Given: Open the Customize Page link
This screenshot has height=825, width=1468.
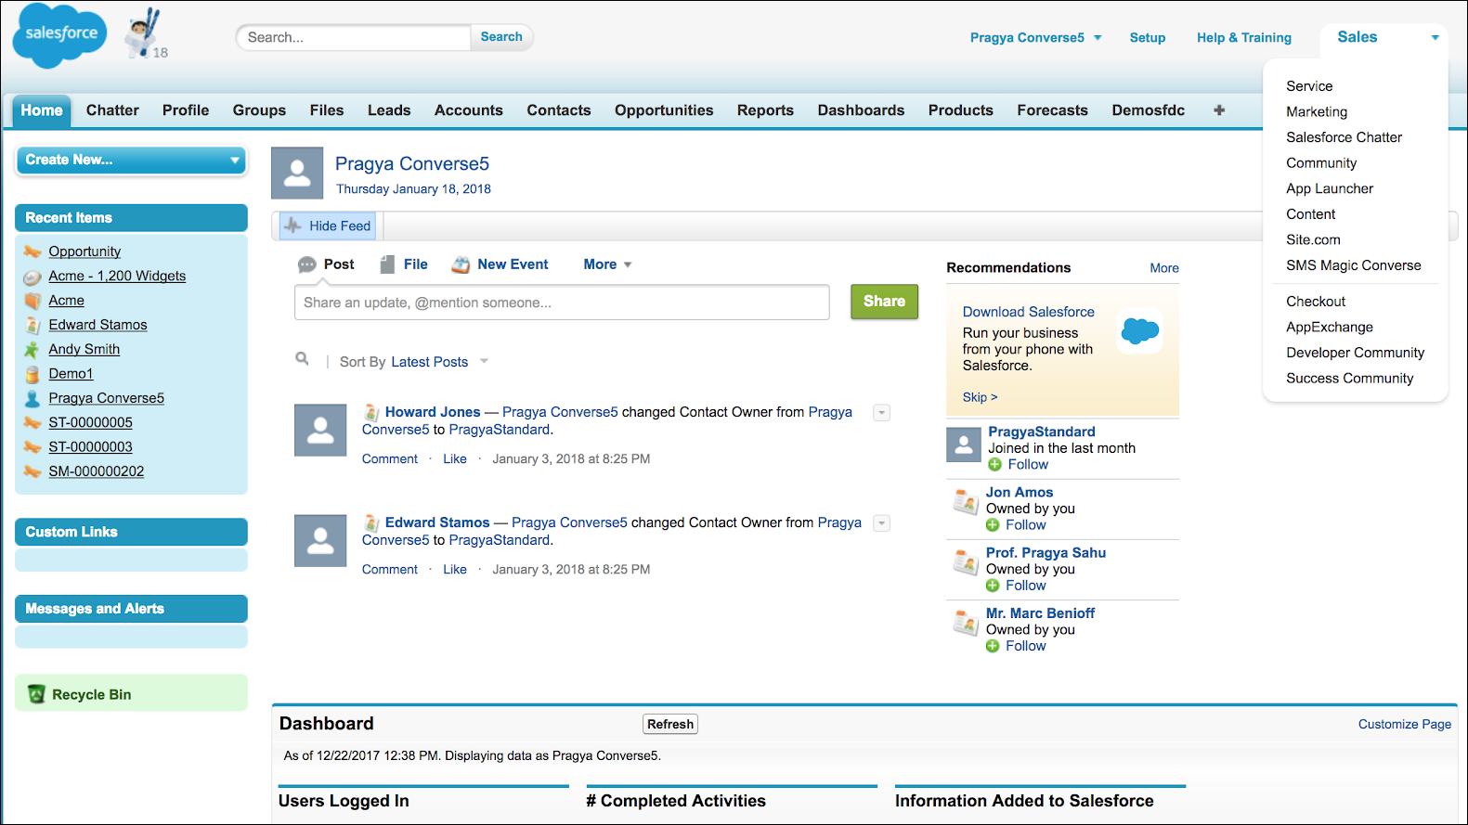Looking at the screenshot, I should point(1404,724).
